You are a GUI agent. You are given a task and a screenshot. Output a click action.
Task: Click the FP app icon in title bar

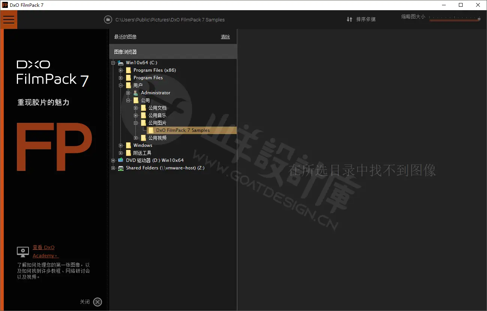pos(5,5)
